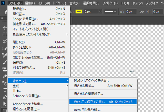Click the GIF text on canvas

click(x=132, y=72)
